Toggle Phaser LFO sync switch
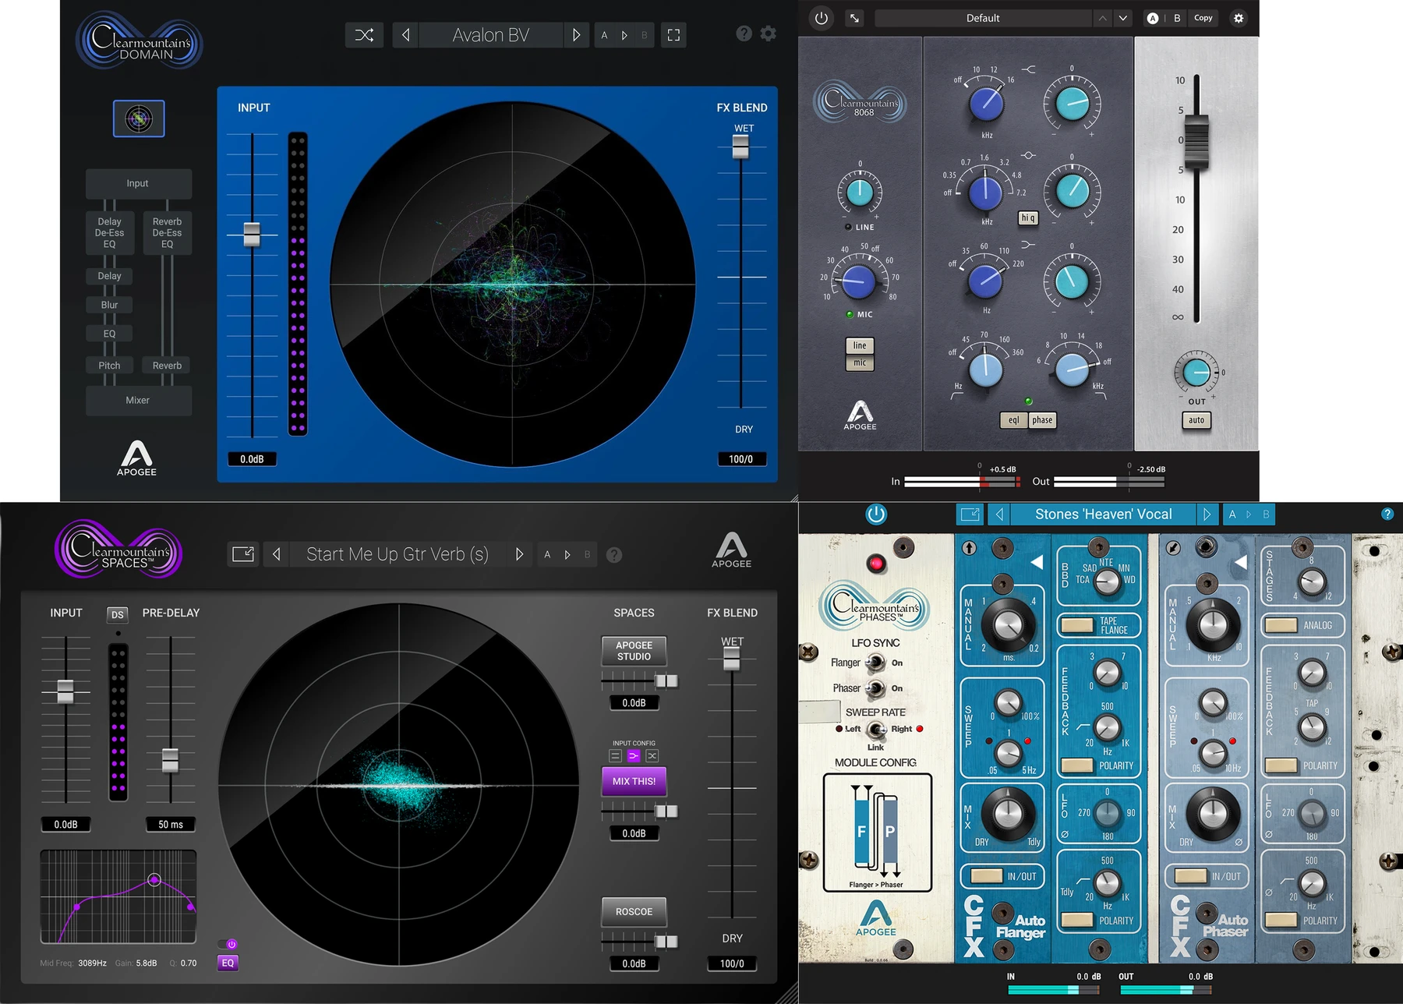The image size is (1403, 1004). click(x=875, y=688)
